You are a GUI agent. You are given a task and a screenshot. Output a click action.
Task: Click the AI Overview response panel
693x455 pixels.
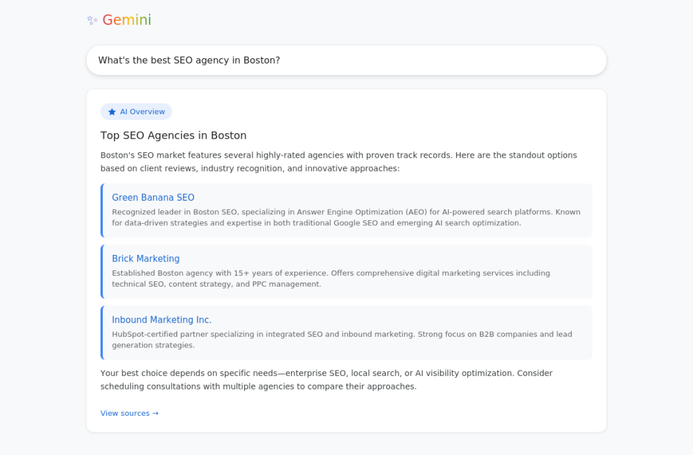[346, 260]
